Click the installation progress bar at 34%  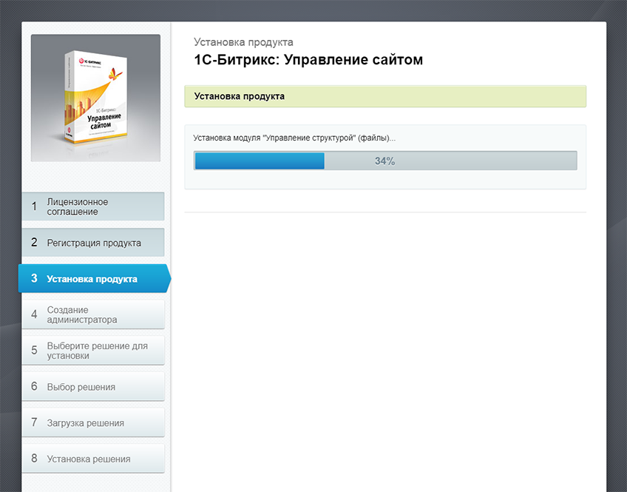[x=385, y=161]
